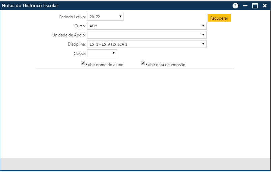
Task: Toggle the Exibir data de emissão checkbox
Action: [x=143, y=63]
